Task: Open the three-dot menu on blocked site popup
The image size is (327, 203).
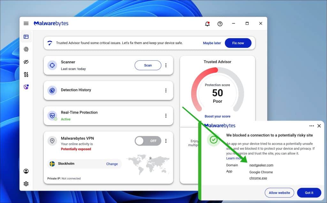Action: point(312,126)
